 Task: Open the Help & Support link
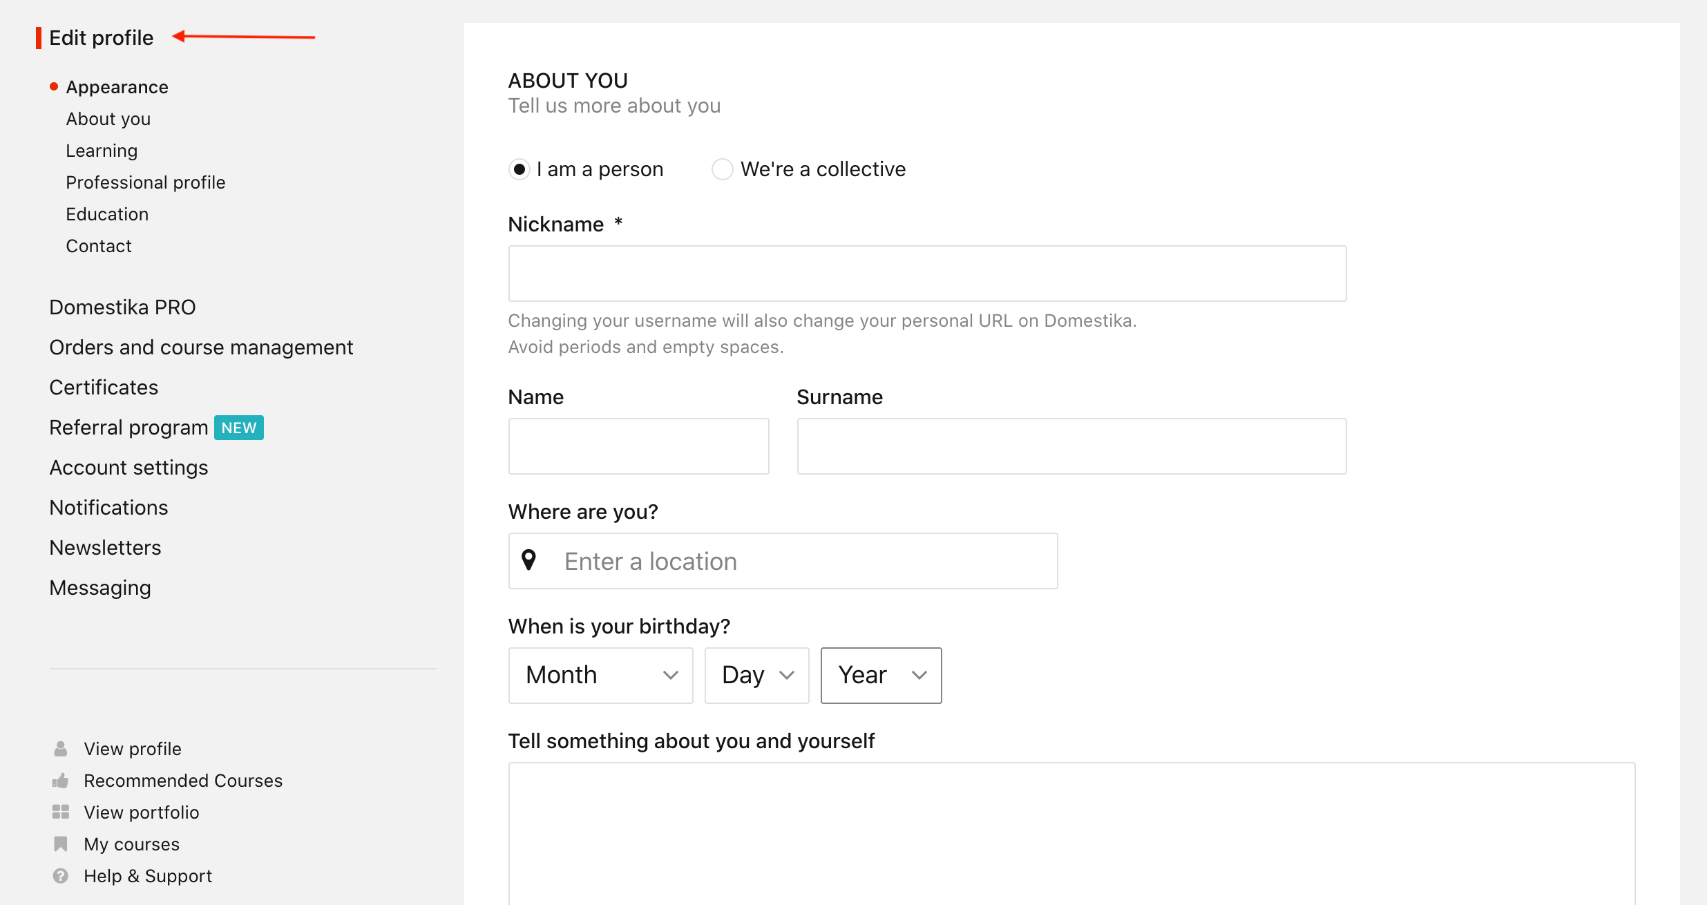coord(148,876)
